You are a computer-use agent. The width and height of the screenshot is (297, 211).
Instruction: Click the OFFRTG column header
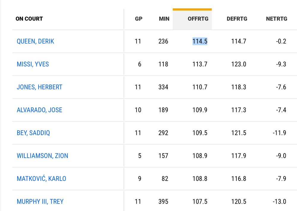(x=198, y=19)
